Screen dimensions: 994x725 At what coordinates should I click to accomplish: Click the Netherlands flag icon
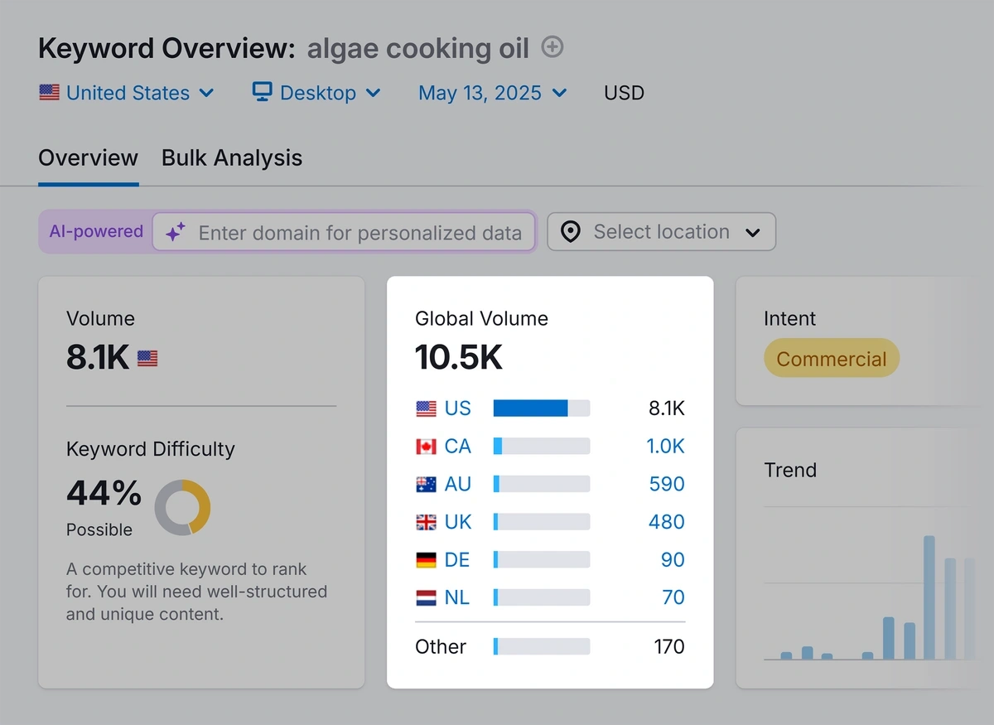click(x=426, y=597)
